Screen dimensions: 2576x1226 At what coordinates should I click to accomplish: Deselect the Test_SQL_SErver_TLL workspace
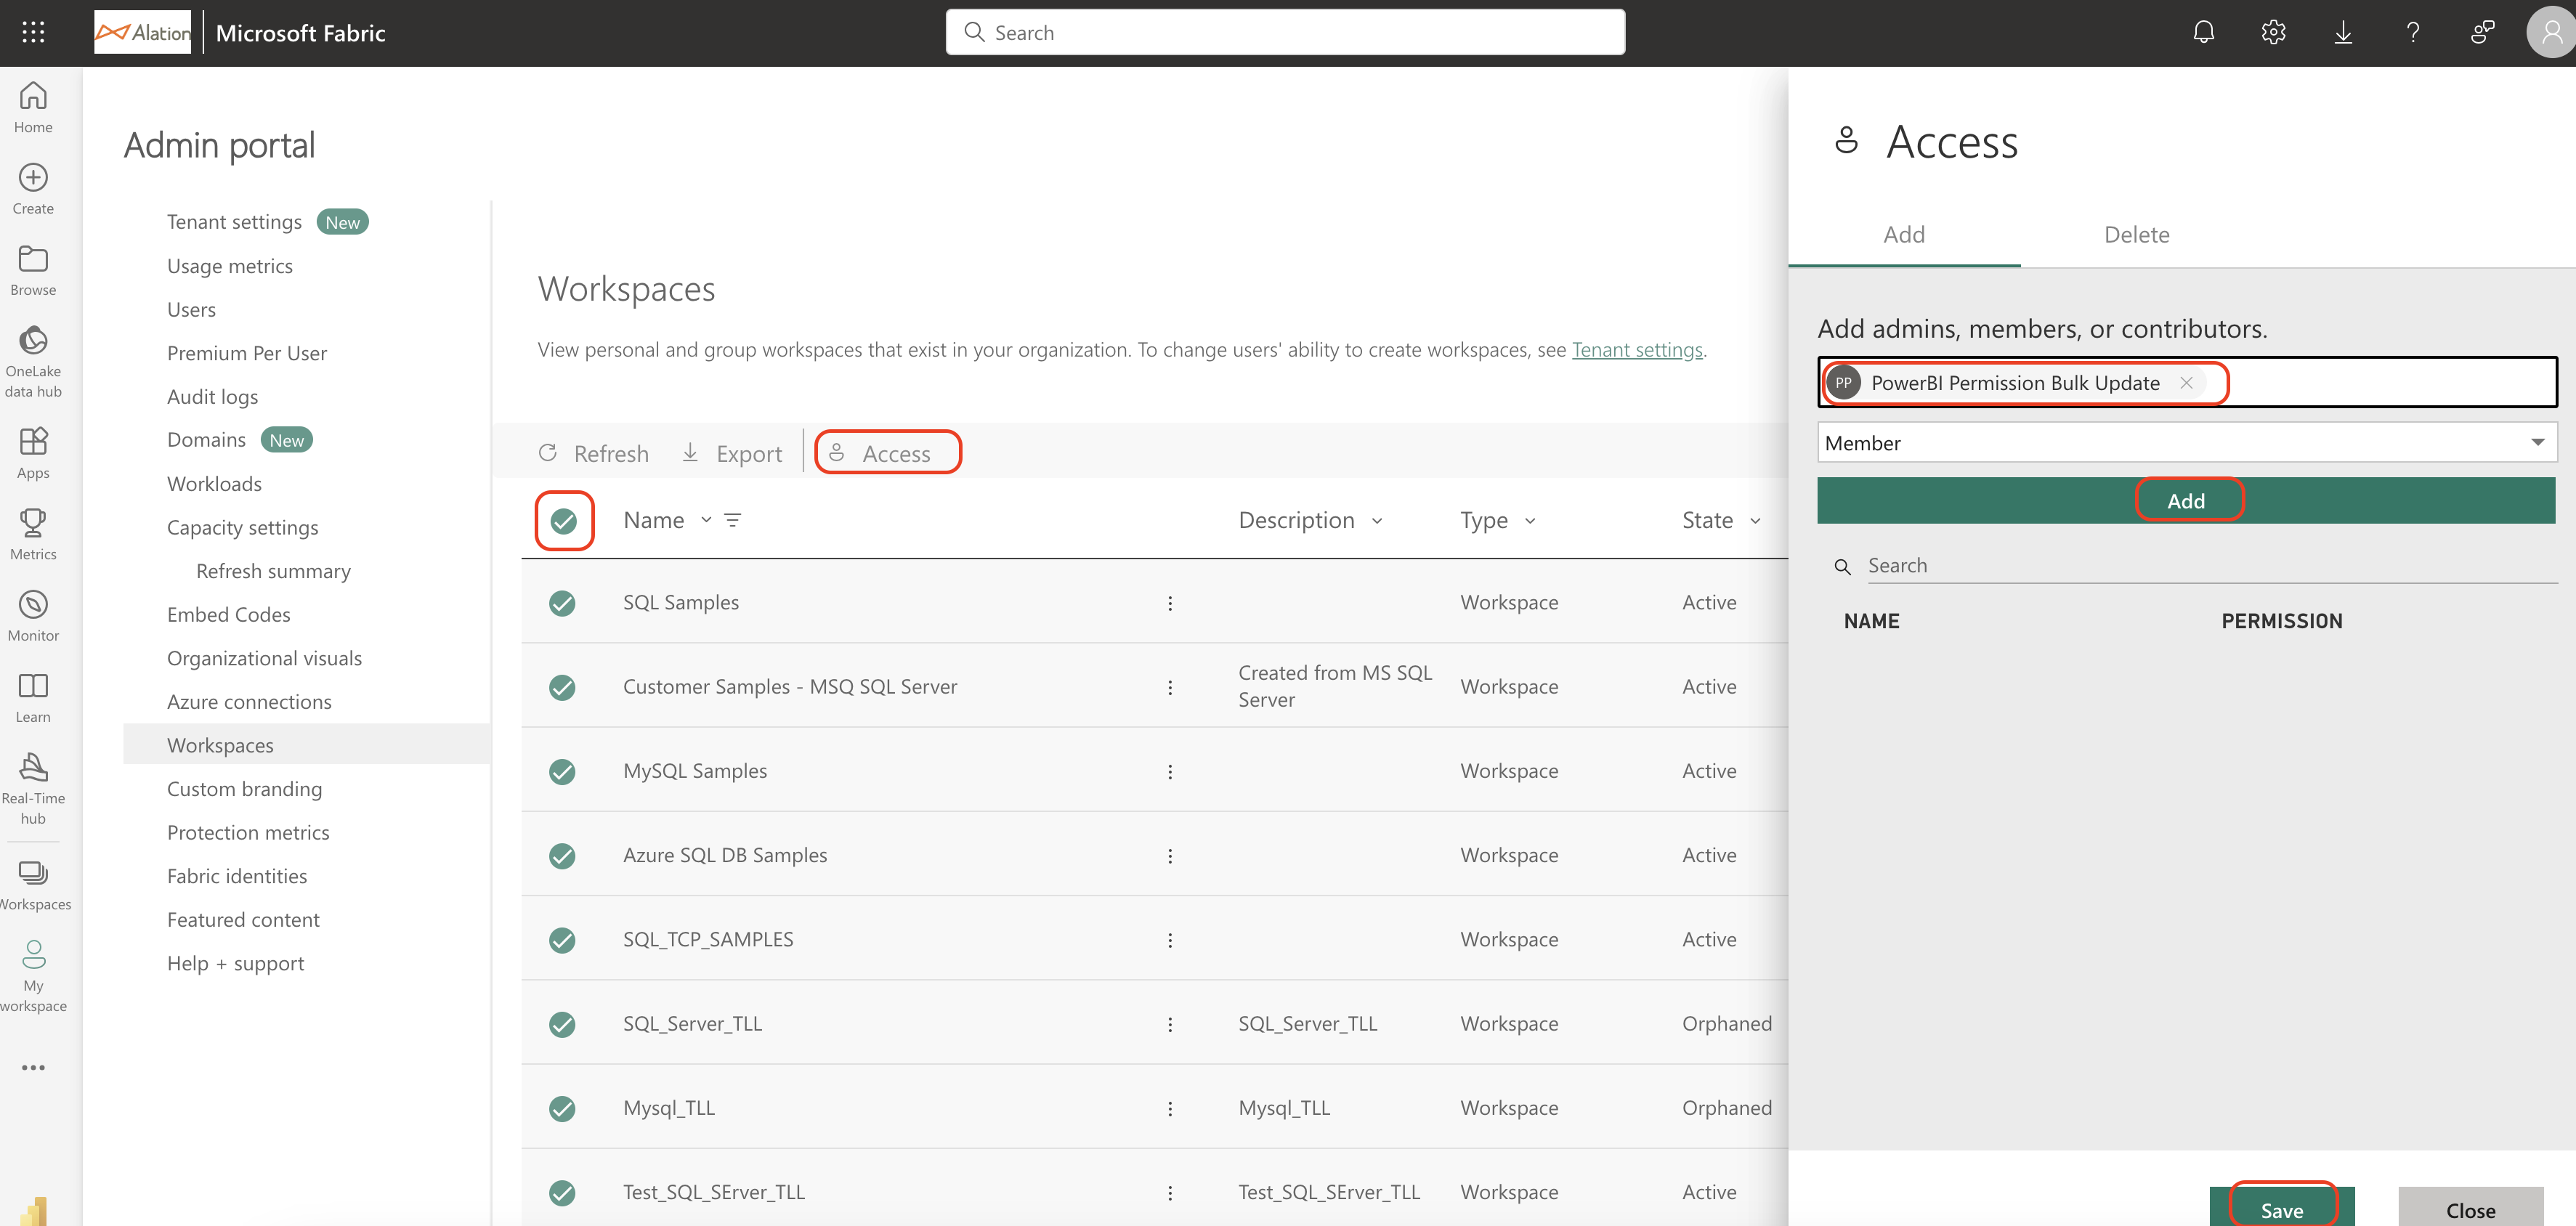tap(562, 1192)
